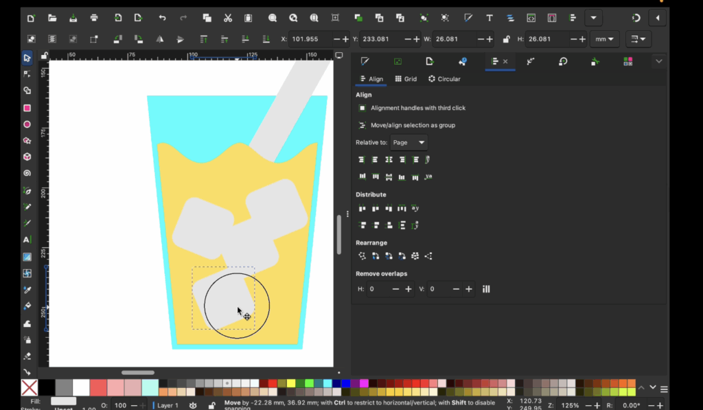
Task: Expand the commands bar overflow arrow
Action: [x=594, y=18]
